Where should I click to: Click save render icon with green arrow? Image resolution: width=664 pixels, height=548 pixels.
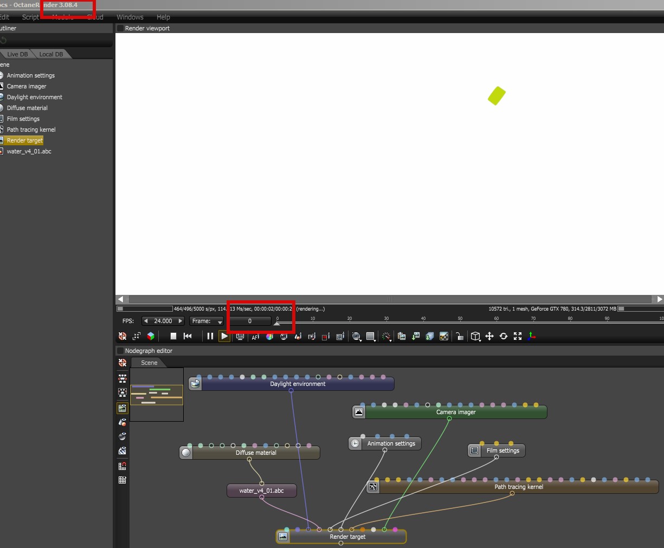(416, 336)
